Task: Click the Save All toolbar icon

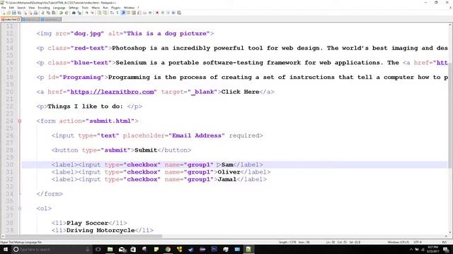Action: point(19,13)
